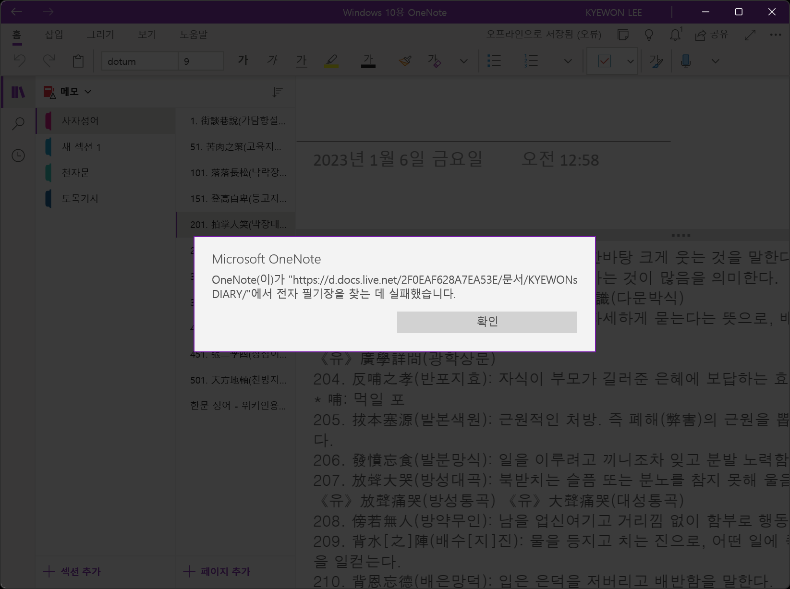
Task: Click 섹션 추가 to add section
Action: coord(72,571)
